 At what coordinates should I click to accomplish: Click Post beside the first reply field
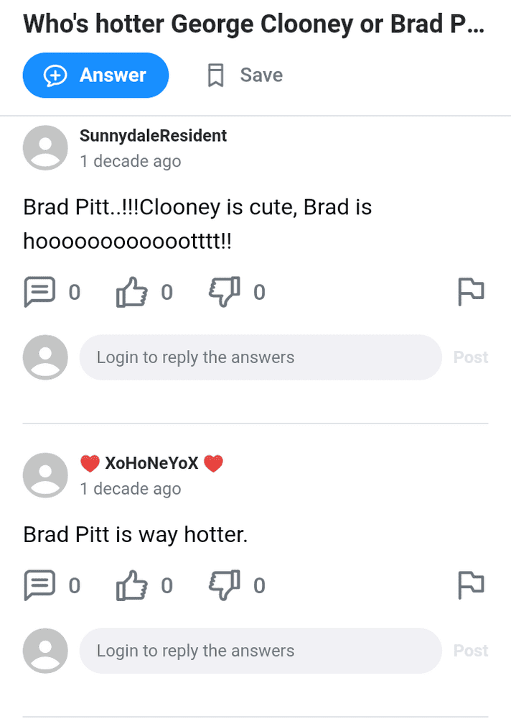(x=471, y=357)
